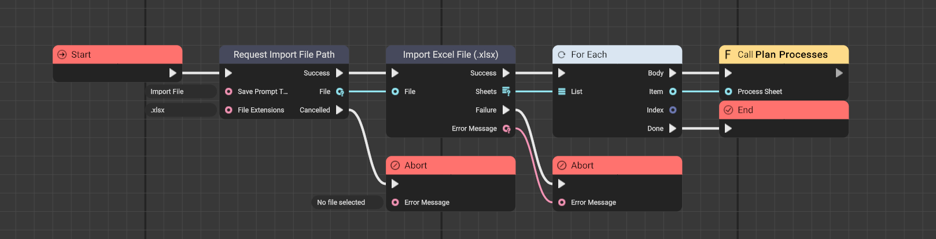Image resolution: width=936 pixels, height=239 pixels.
Task: Click the function icon on Call Plan Processes
Action: pos(728,55)
